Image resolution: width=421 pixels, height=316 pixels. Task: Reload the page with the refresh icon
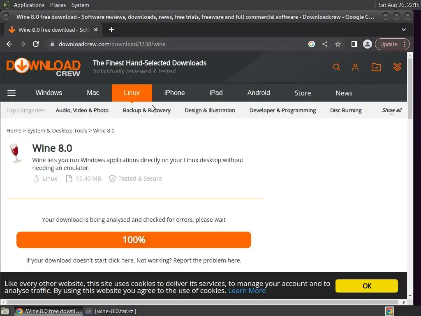click(36, 44)
